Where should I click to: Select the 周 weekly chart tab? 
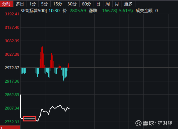click(x=108, y=4)
